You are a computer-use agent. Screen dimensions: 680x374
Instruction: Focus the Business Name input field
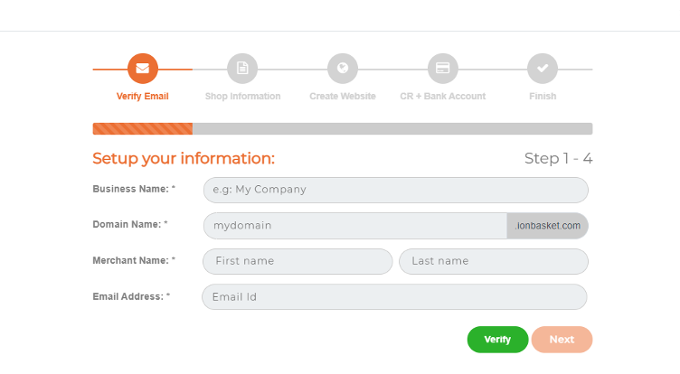(395, 190)
